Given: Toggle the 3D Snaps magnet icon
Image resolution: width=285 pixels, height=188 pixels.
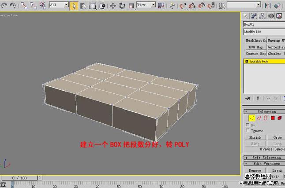Looking at the screenshot, I should tap(183, 6).
